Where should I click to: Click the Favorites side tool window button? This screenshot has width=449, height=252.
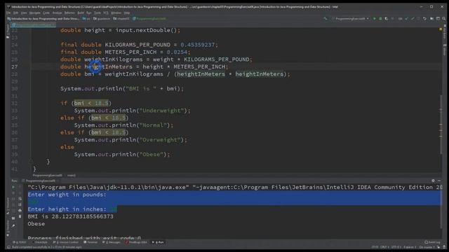click(8, 228)
